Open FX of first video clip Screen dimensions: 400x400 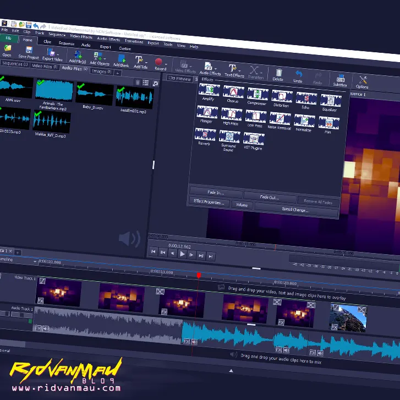click(x=41, y=301)
